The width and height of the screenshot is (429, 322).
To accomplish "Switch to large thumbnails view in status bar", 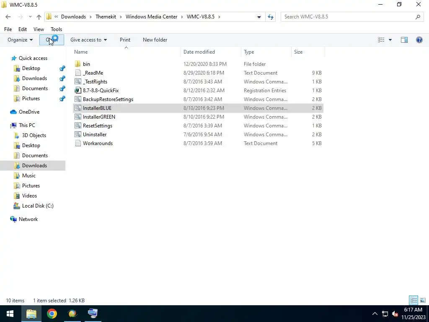I will [x=423, y=300].
